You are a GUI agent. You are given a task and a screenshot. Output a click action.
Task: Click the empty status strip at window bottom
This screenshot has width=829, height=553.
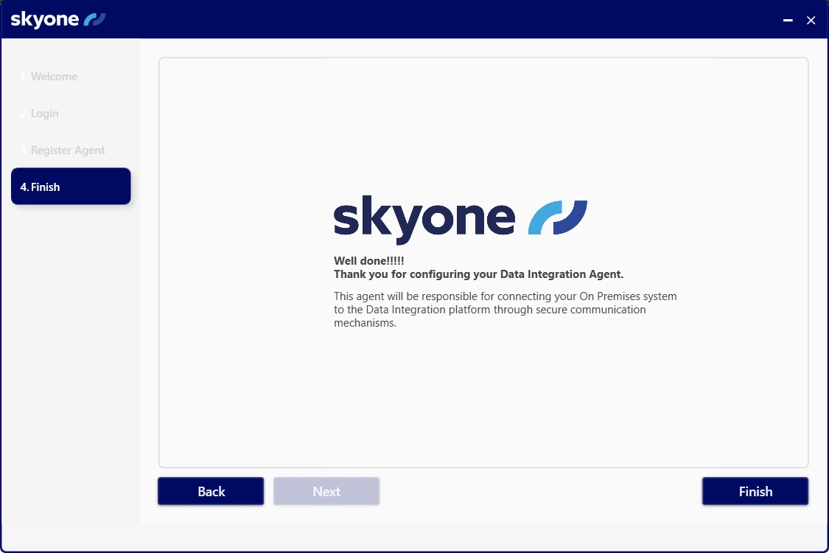[x=414, y=537]
